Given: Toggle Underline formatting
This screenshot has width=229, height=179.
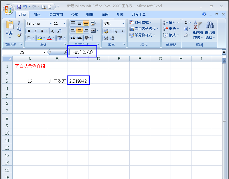Looking at the screenshot, I should pyautogui.click(x=42, y=31).
